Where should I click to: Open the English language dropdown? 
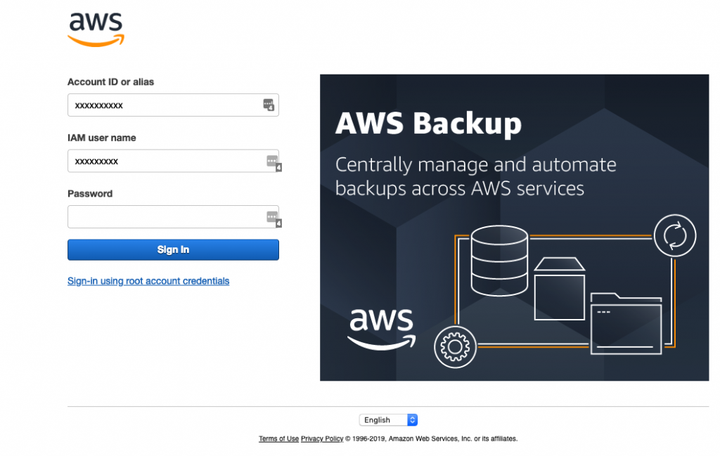388,419
